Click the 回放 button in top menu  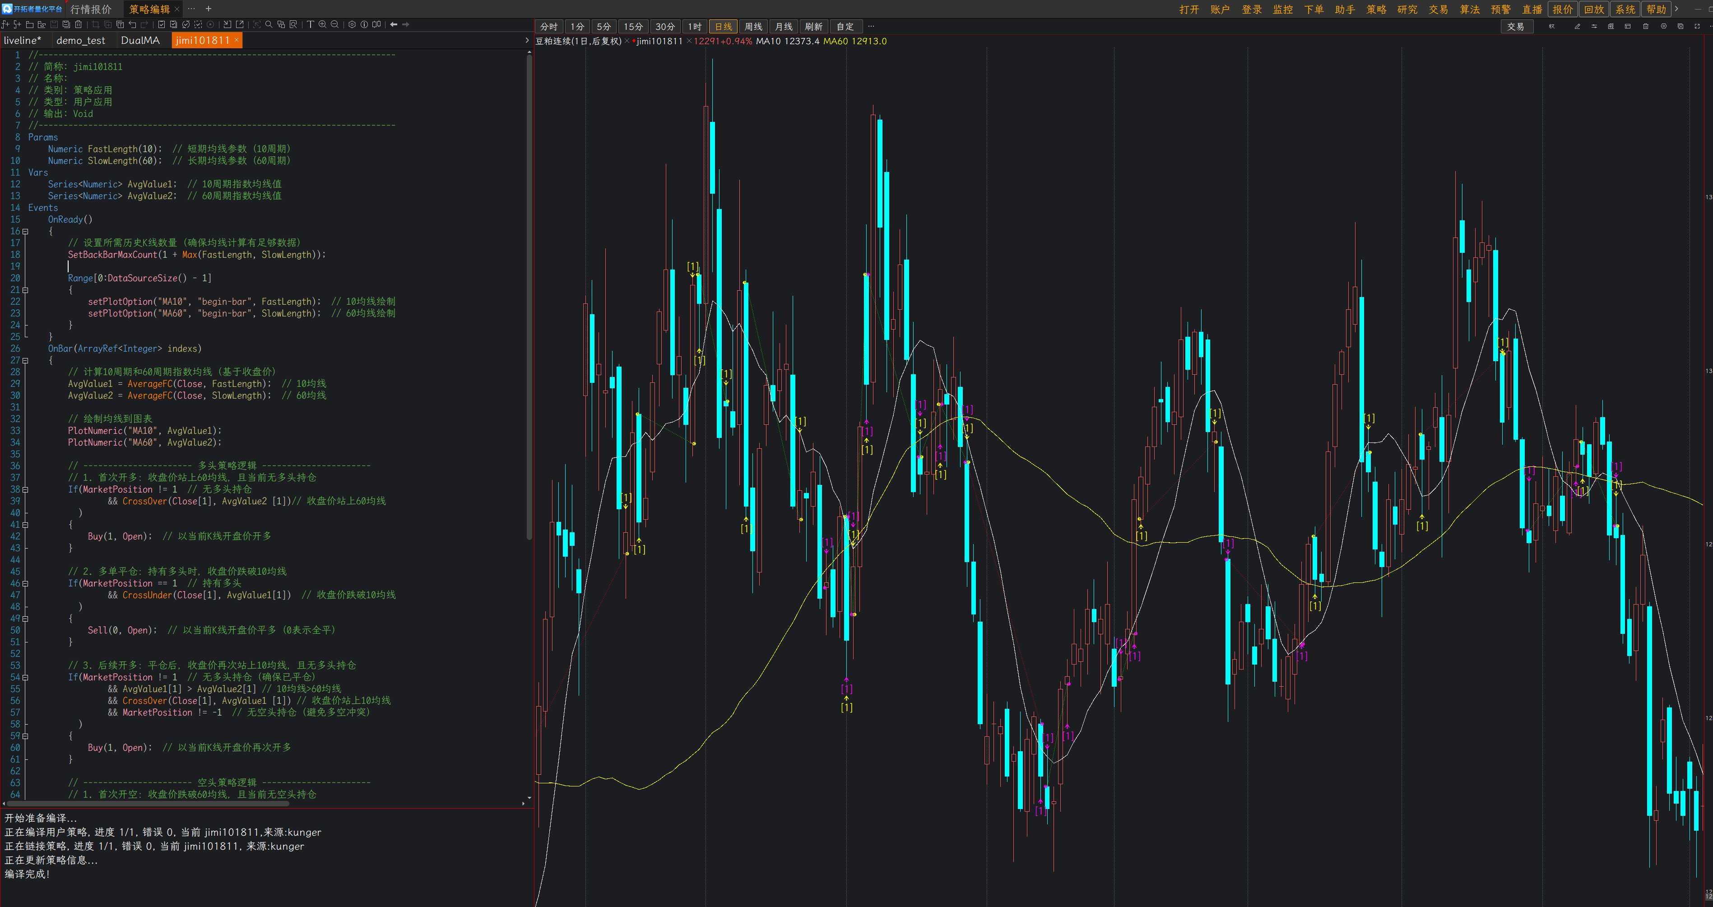tap(1593, 9)
